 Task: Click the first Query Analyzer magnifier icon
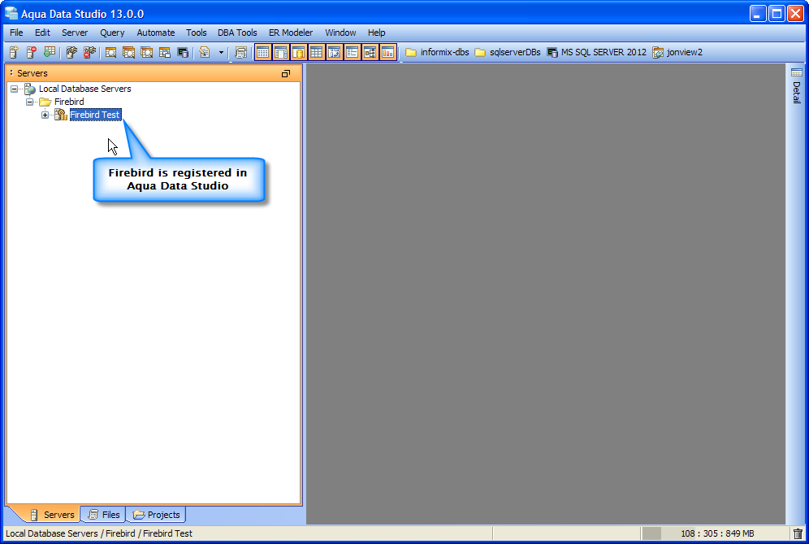click(110, 52)
